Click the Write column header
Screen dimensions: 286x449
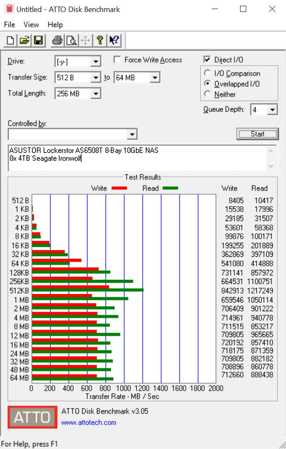pyautogui.click(x=229, y=188)
